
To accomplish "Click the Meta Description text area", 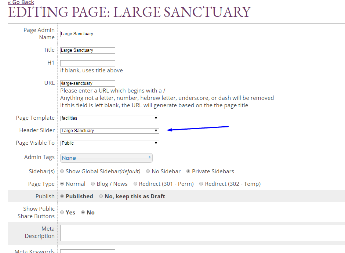I will (x=202, y=233).
